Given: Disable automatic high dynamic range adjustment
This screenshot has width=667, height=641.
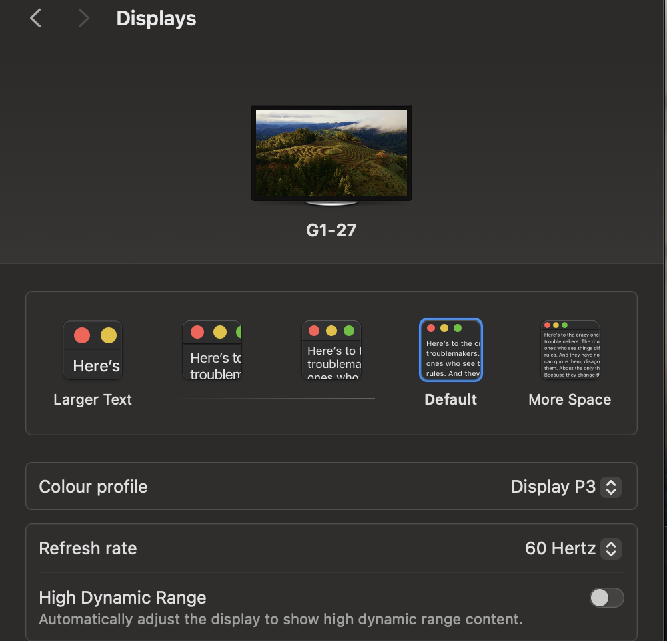Looking at the screenshot, I should coord(606,598).
